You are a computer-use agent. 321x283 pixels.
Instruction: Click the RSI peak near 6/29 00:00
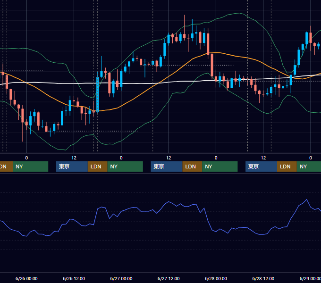[306, 200]
